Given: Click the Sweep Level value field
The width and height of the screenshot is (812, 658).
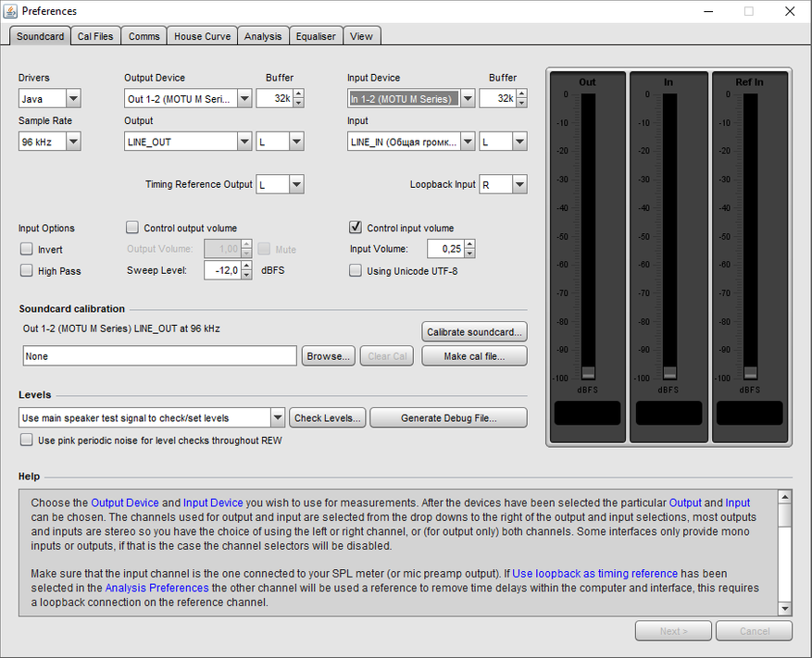Looking at the screenshot, I should 223,270.
